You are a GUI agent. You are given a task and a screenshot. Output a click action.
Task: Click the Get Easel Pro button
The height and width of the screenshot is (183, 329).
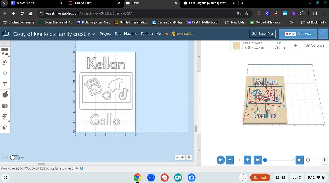pyautogui.click(x=262, y=34)
